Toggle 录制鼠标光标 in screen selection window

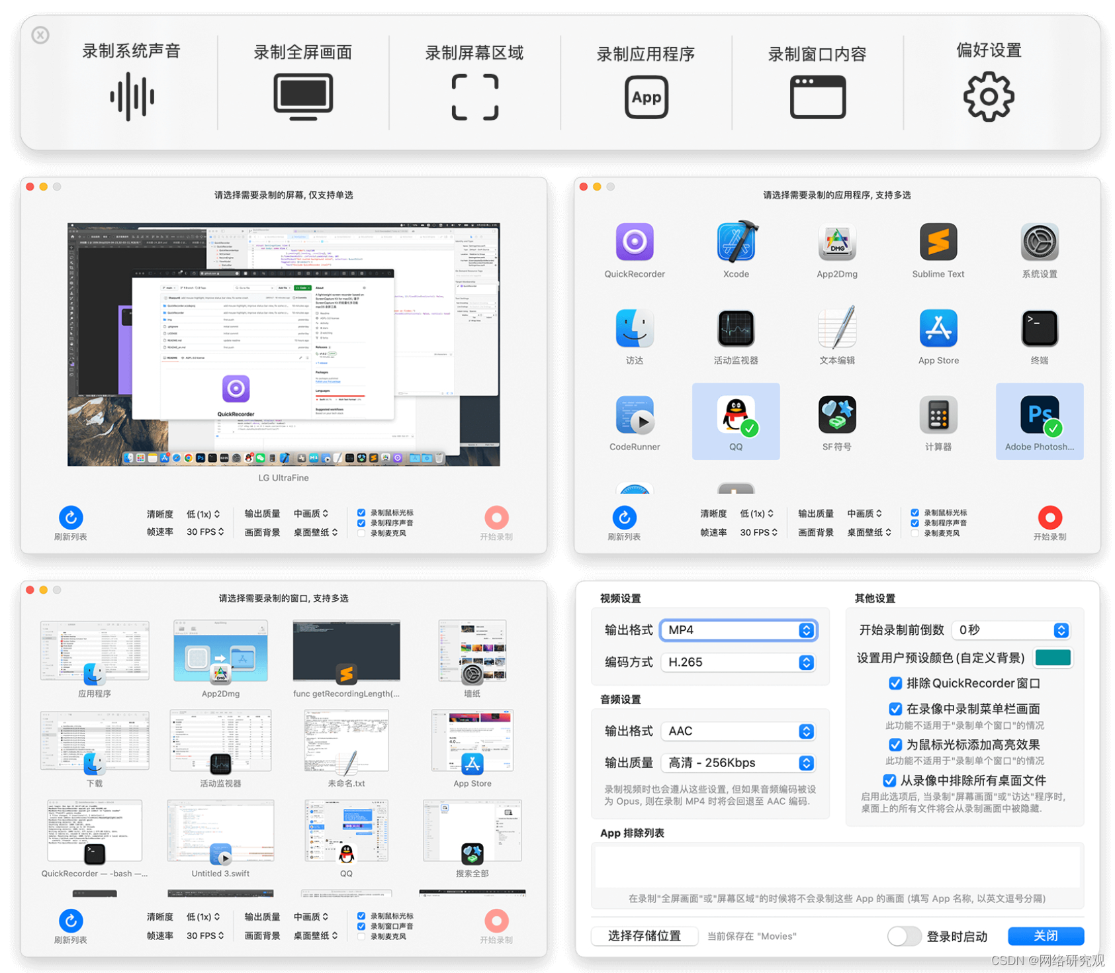click(361, 512)
